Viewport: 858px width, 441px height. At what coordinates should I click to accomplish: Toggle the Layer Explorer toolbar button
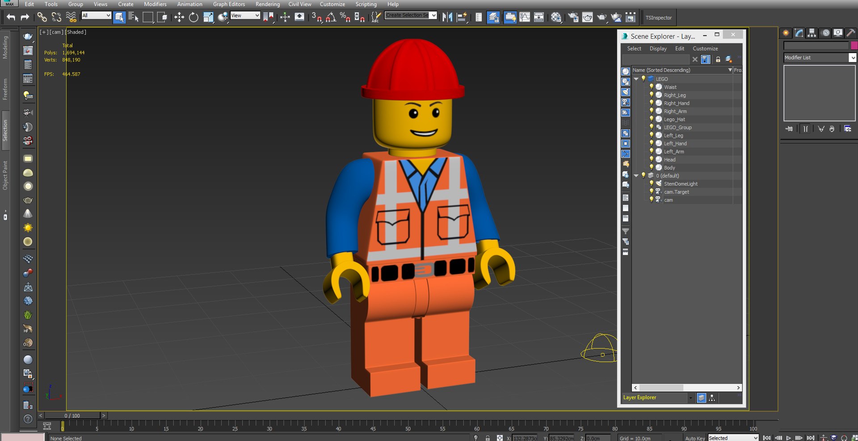tap(493, 17)
